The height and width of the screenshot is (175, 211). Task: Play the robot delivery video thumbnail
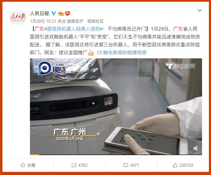[x=116, y=106]
